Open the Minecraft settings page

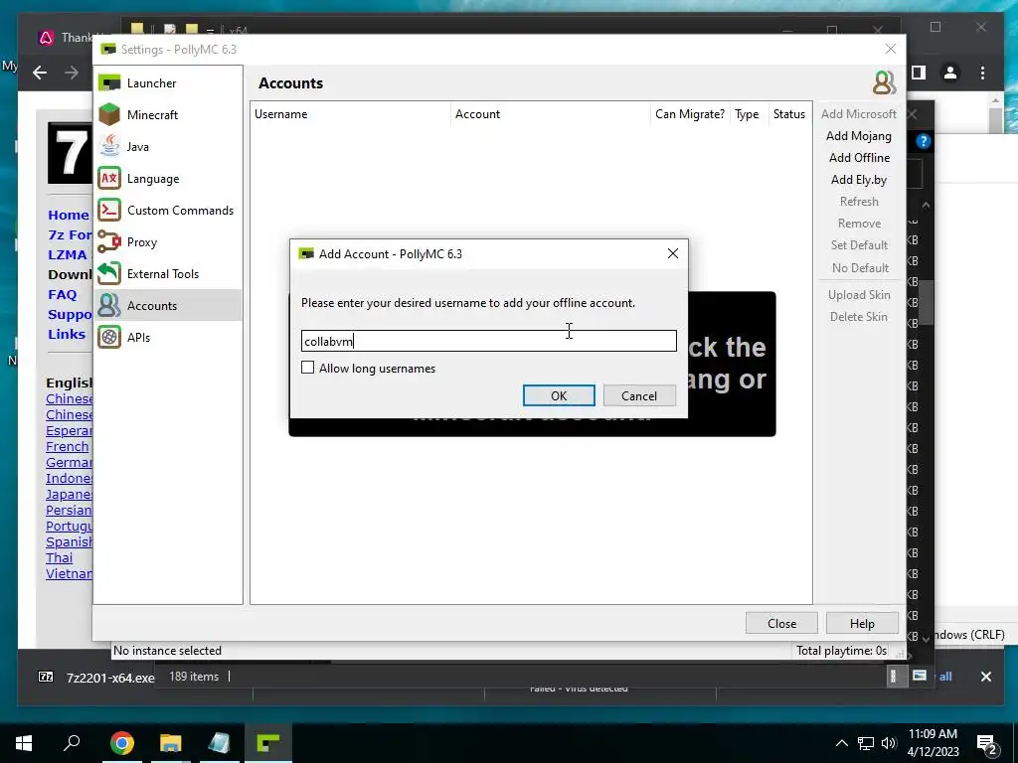168,115
